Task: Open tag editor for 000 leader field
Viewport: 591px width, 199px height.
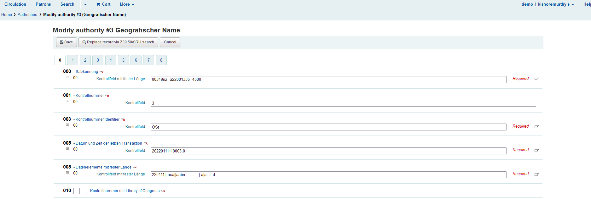Action: click(536, 79)
